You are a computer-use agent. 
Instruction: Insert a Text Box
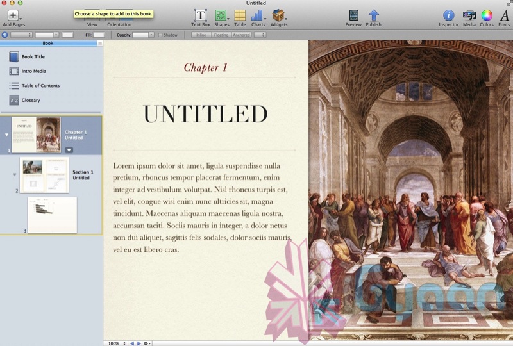coord(200,15)
